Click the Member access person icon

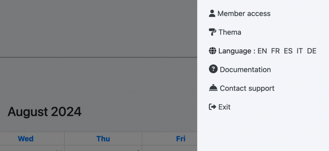[x=212, y=13]
